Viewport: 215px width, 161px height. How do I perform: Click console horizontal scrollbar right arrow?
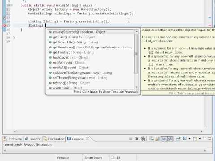pyautogui.click(x=205, y=151)
